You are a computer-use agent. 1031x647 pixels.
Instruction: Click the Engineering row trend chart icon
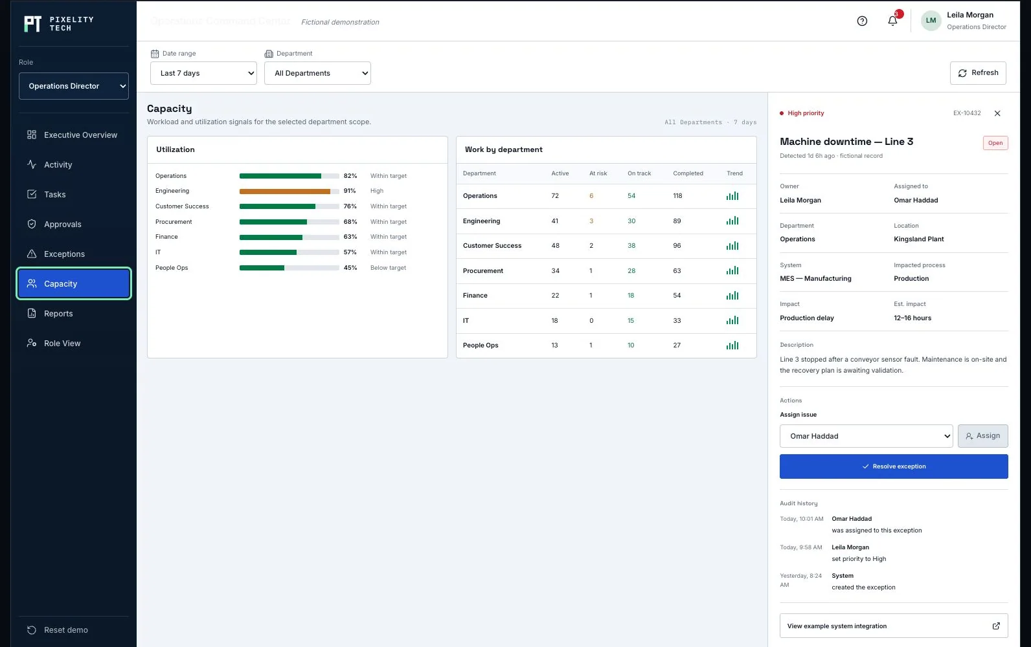[x=732, y=221]
